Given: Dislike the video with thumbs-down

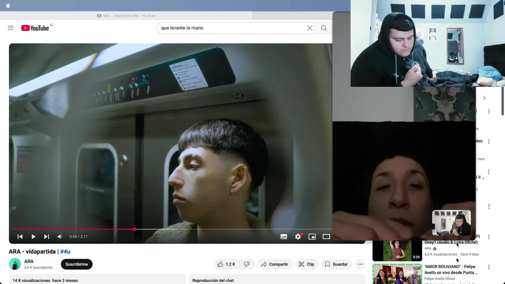Looking at the screenshot, I should pos(247,264).
